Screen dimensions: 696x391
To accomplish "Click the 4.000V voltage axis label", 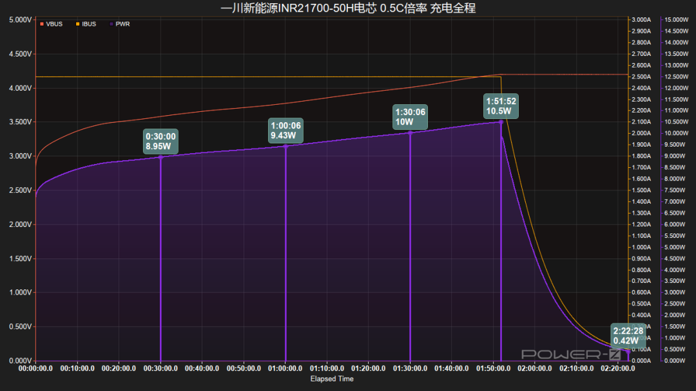I will tap(21, 88).
